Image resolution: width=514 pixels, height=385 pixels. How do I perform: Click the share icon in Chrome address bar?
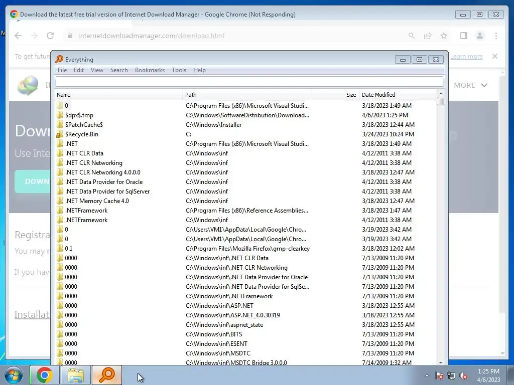point(428,36)
